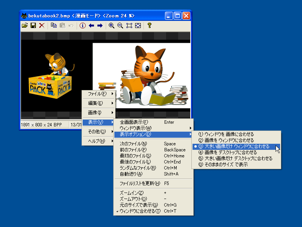Expand the その他(O) submenu
The width and height of the screenshot is (302, 227).
click(x=99, y=131)
